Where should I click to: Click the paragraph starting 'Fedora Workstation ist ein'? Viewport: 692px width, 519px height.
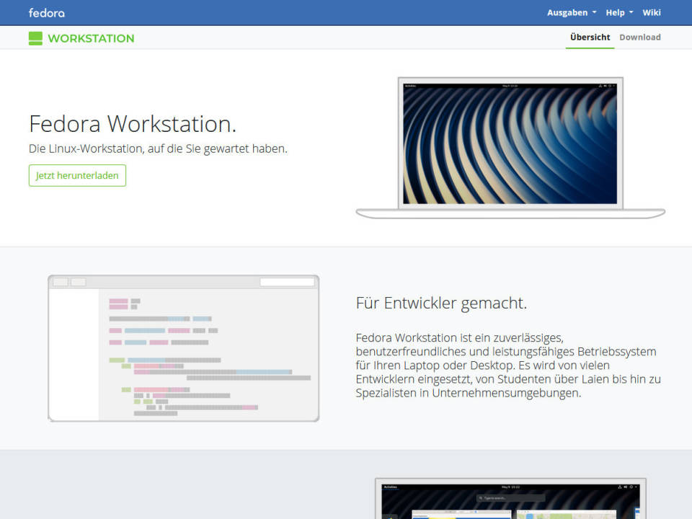[x=508, y=365]
